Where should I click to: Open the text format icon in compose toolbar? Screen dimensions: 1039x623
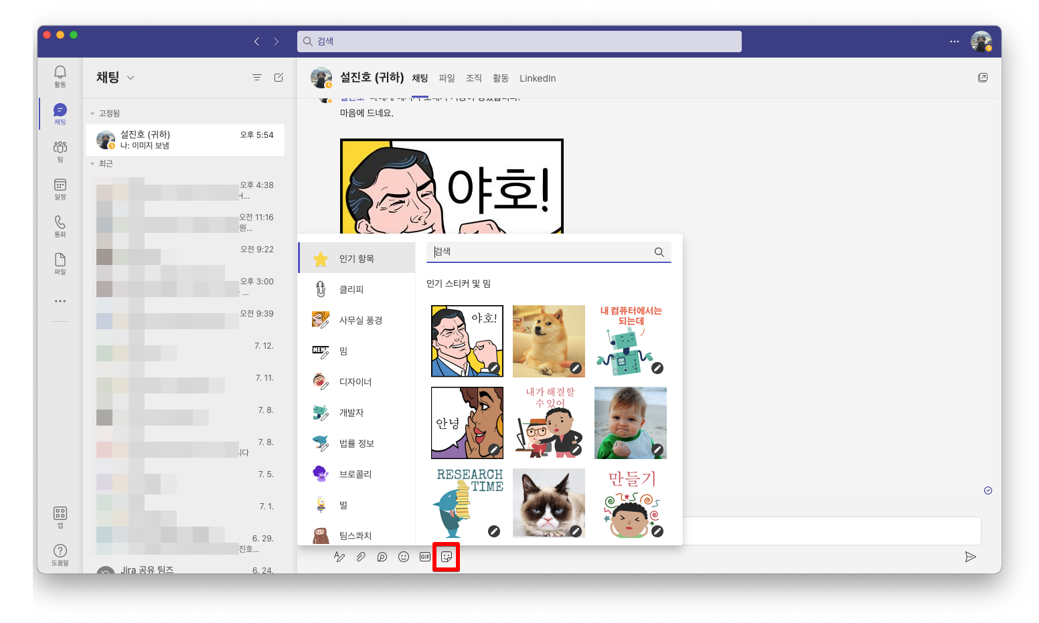[339, 557]
